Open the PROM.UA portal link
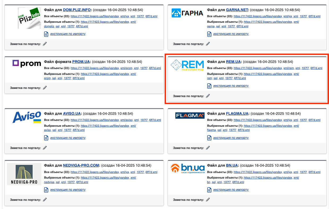The width and height of the screenshot is (329, 209). [x=81, y=62]
